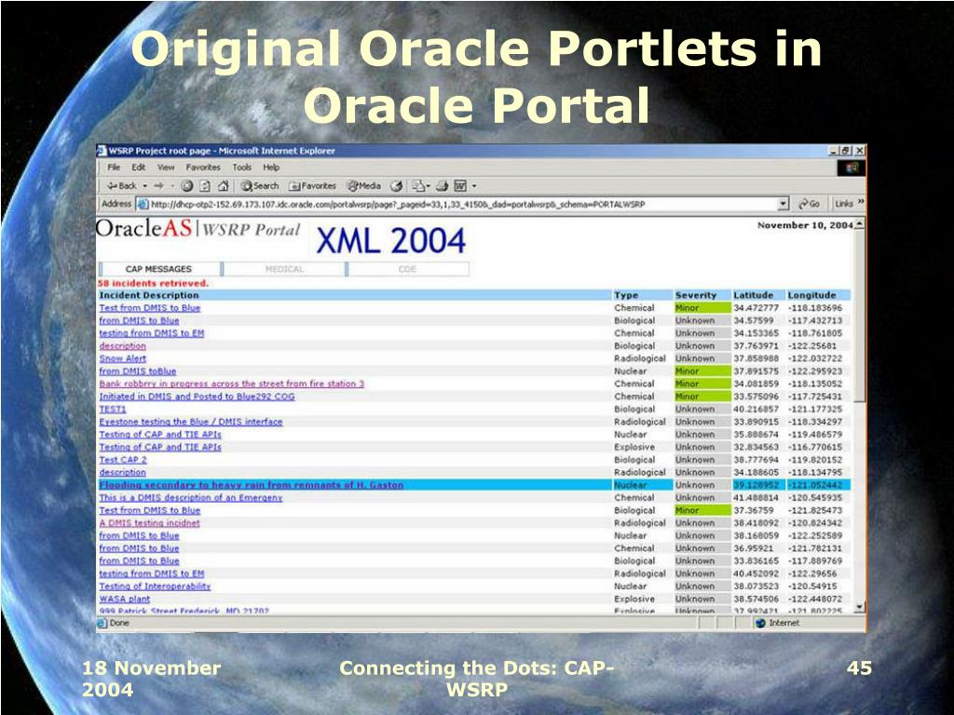
Task: Open the Help menu
Action: click(271, 168)
